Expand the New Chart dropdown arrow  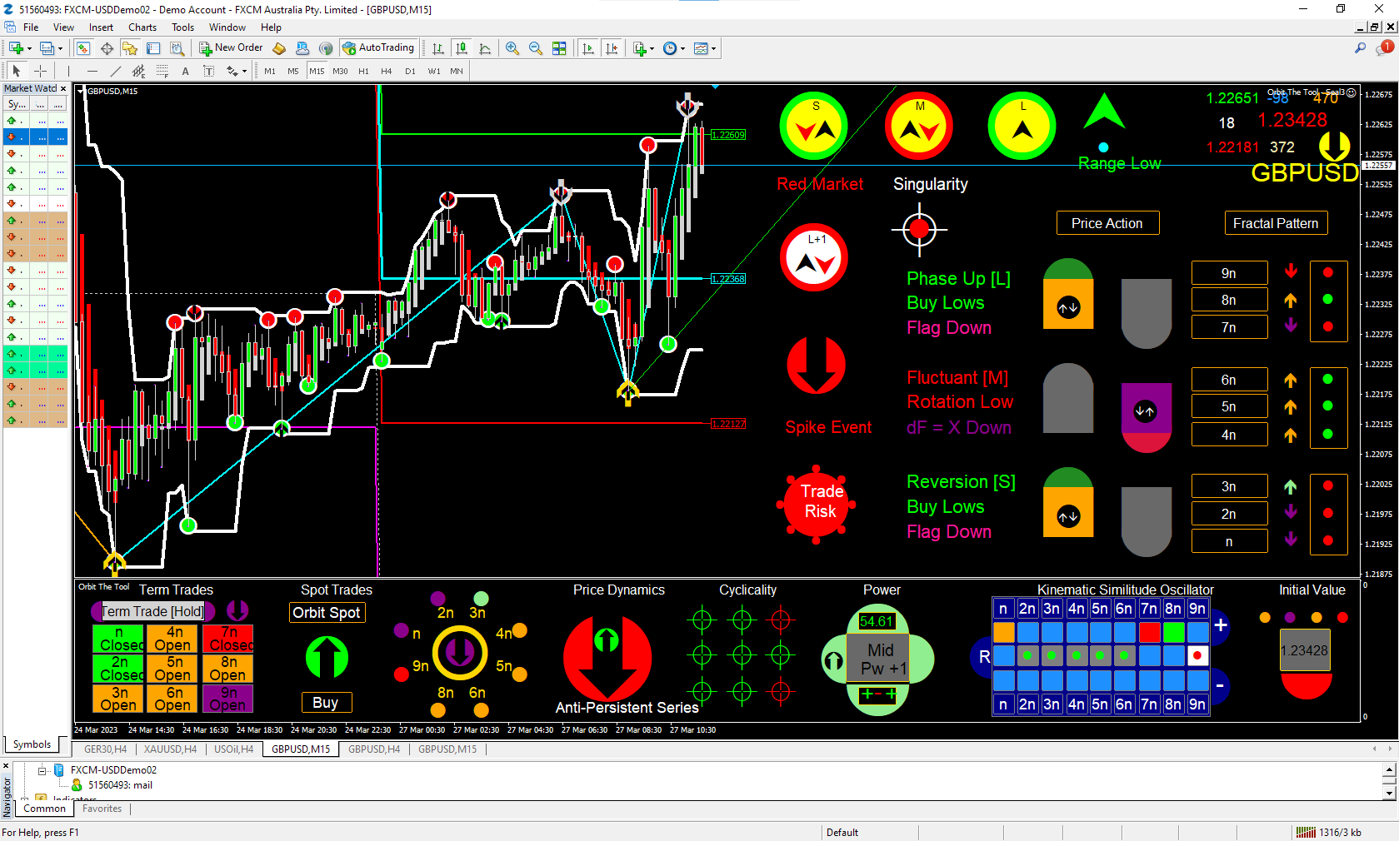click(x=29, y=48)
